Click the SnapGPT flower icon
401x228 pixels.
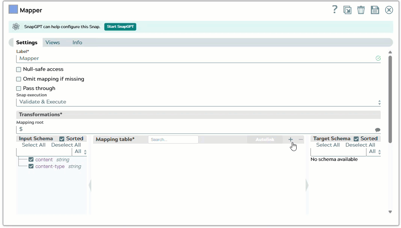pyautogui.click(x=16, y=27)
